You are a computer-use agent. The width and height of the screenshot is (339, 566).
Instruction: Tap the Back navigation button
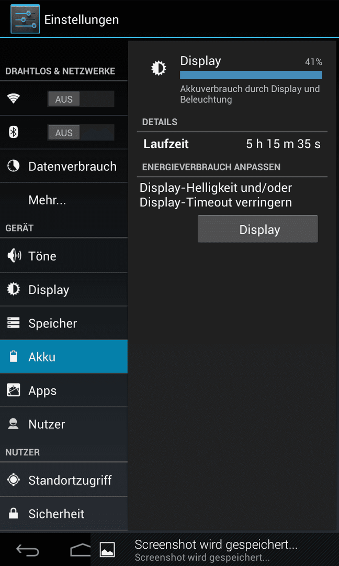pyautogui.click(x=27, y=550)
